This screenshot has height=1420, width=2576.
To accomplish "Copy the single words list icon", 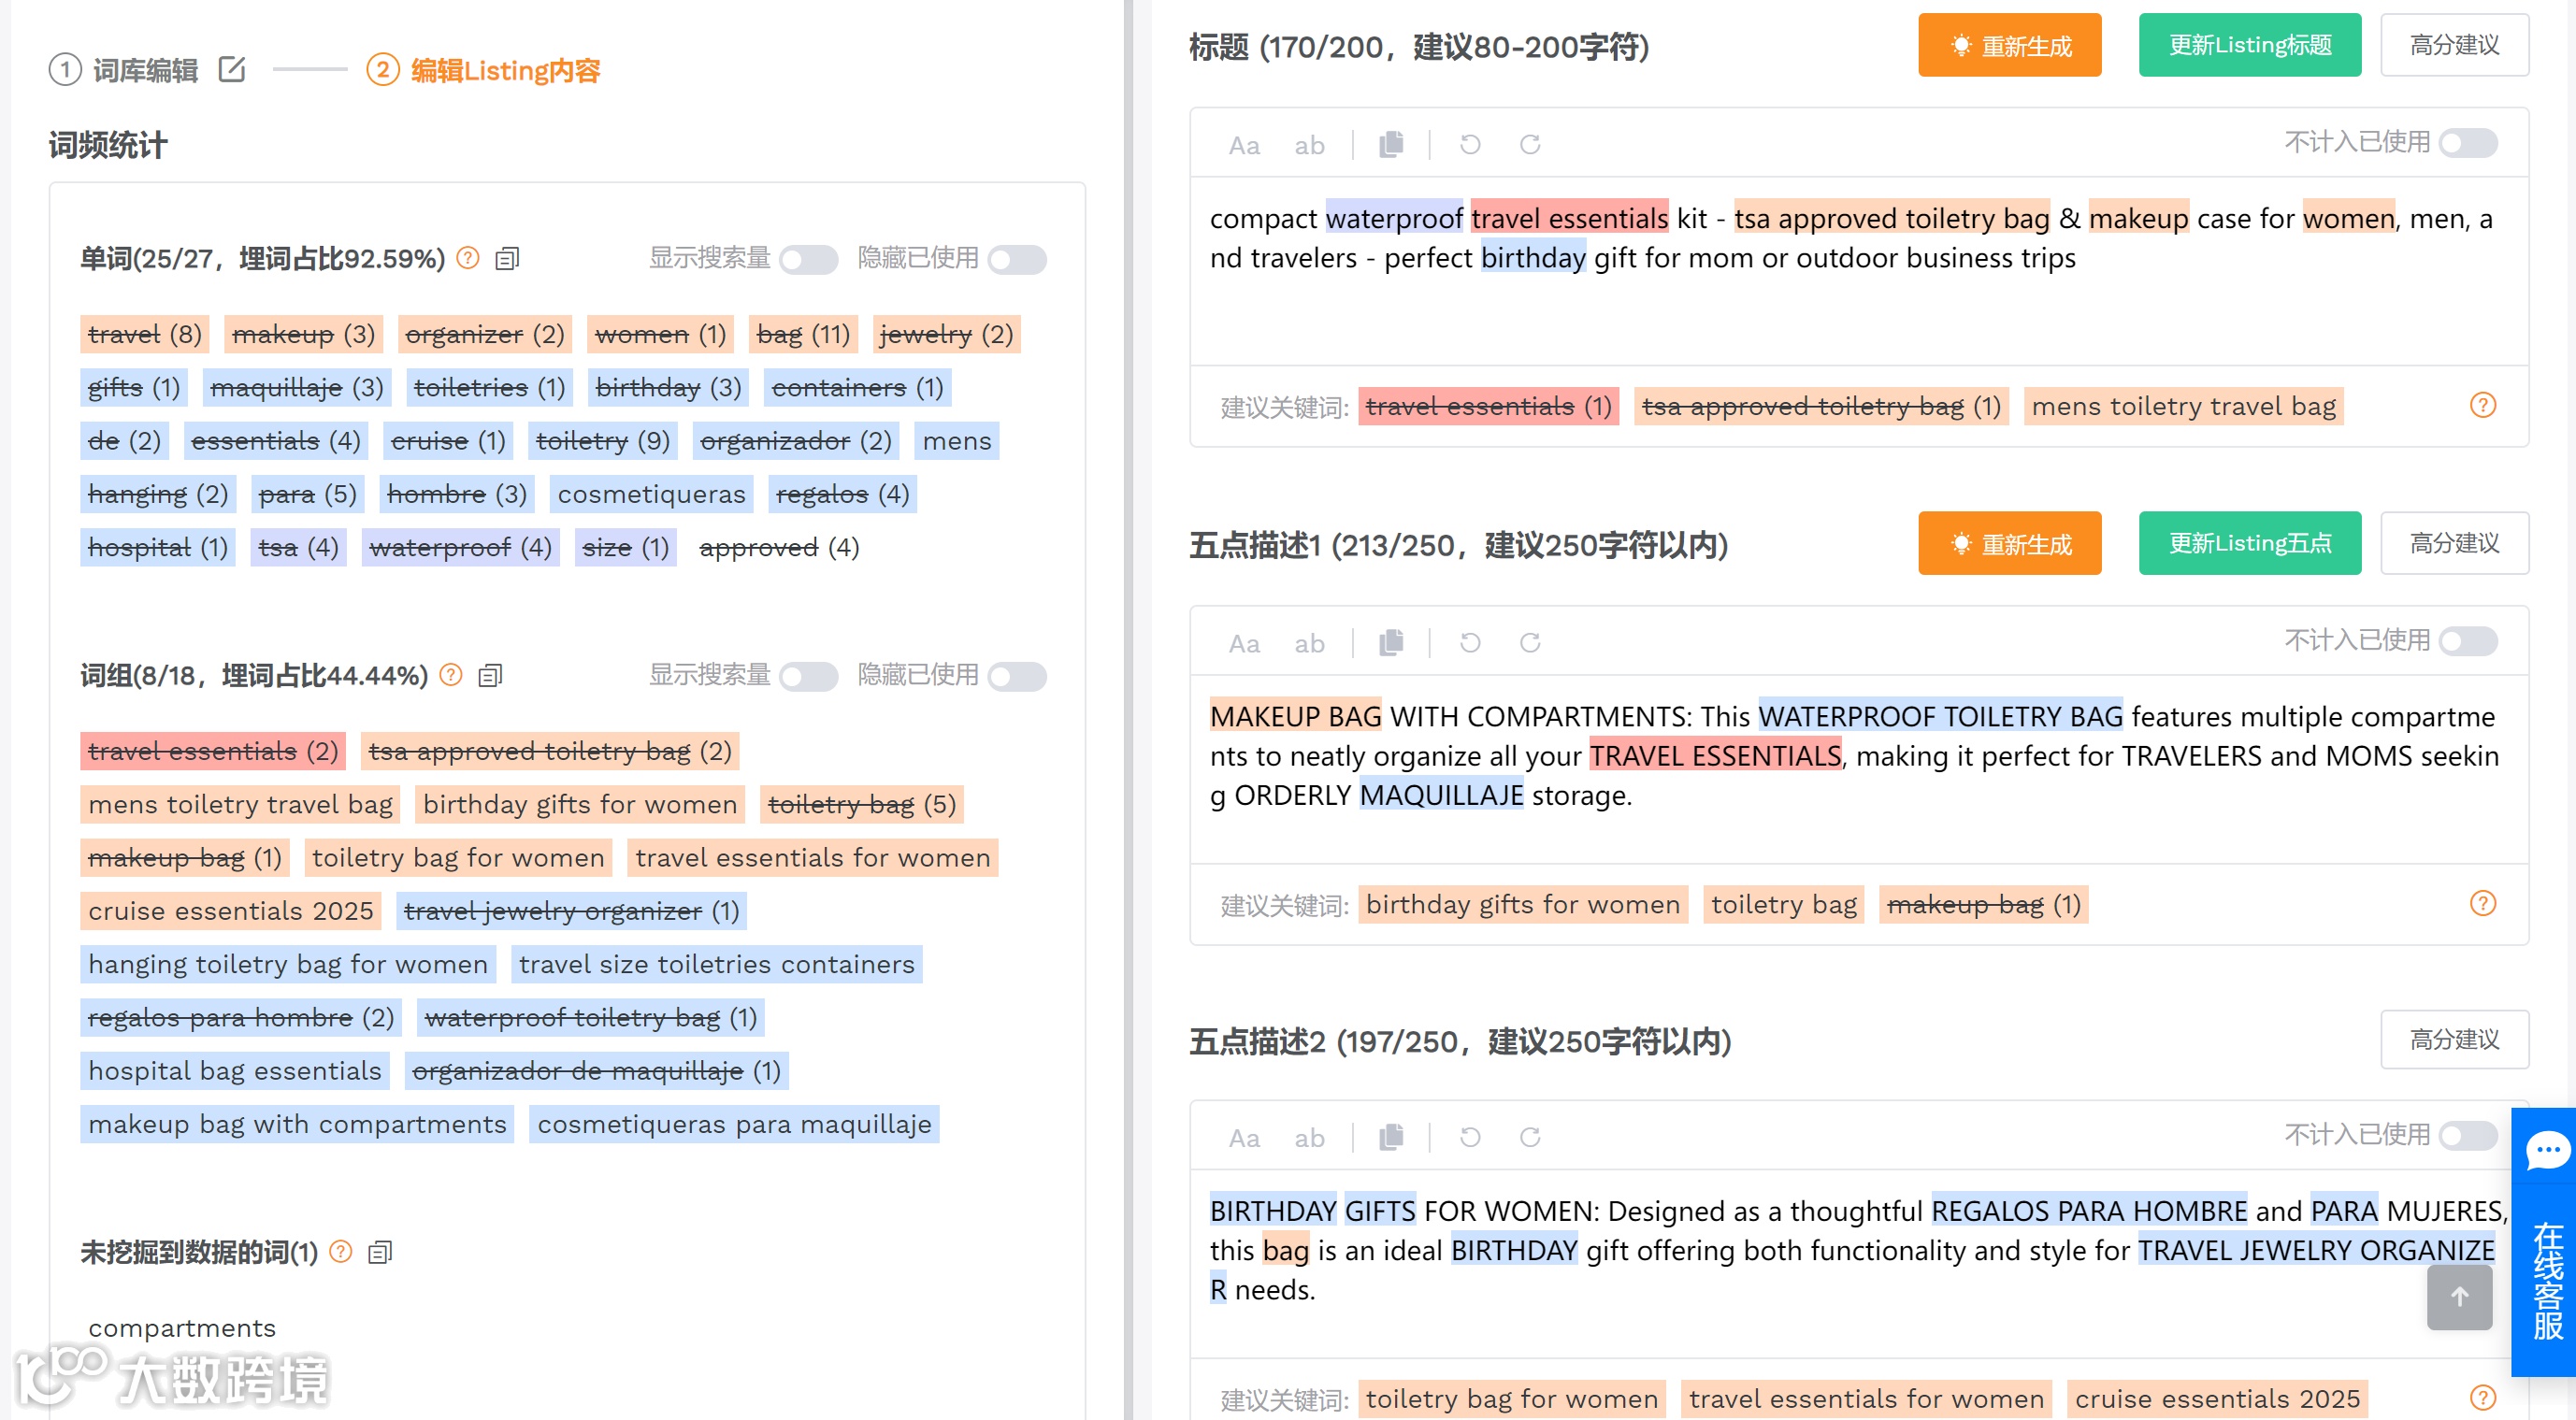I will pos(507,259).
